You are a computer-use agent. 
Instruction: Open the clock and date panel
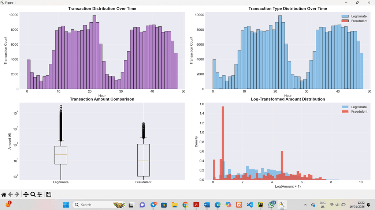(357, 205)
